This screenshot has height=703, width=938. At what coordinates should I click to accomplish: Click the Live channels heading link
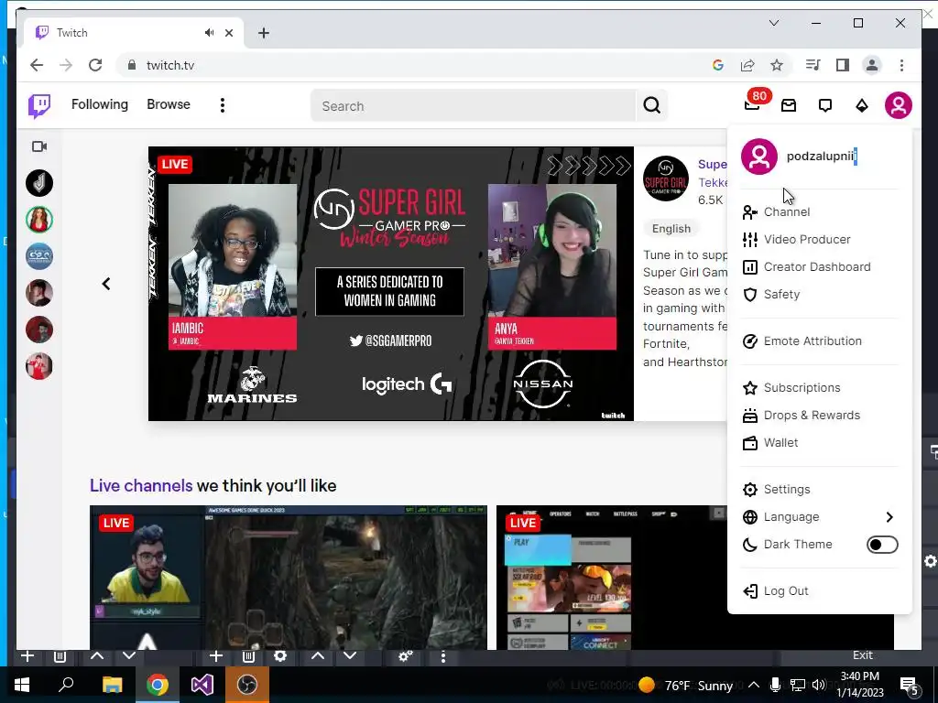(x=141, y=485)
